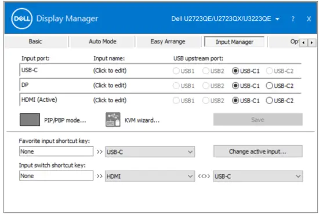Launch the KVM wizard icon

tap(113, 120)
